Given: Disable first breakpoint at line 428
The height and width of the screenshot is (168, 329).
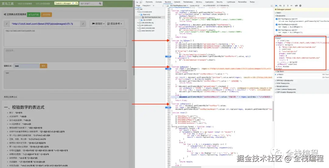Looking at the screenshot, I should (277, 19).
